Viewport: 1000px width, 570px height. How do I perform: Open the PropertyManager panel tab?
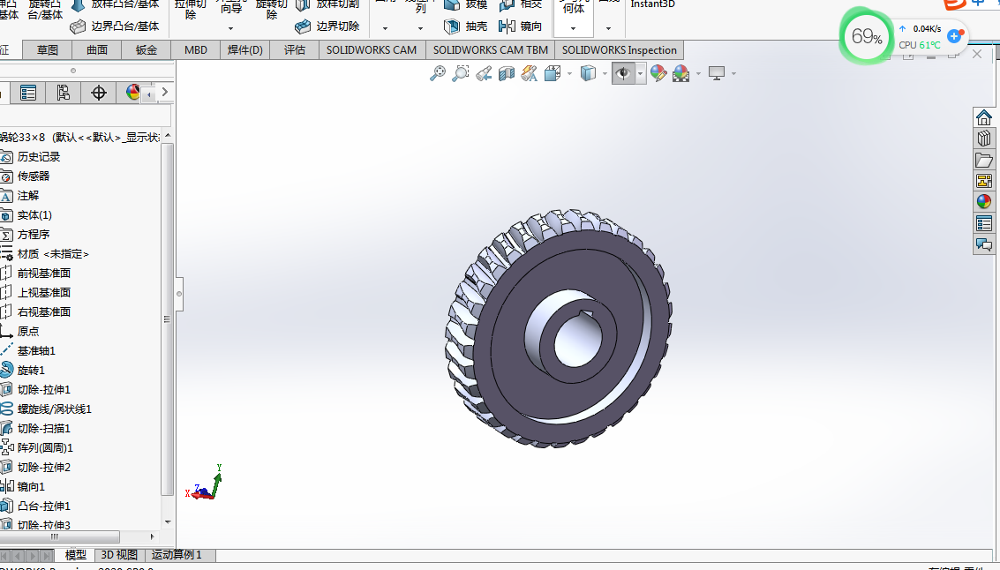28,93
